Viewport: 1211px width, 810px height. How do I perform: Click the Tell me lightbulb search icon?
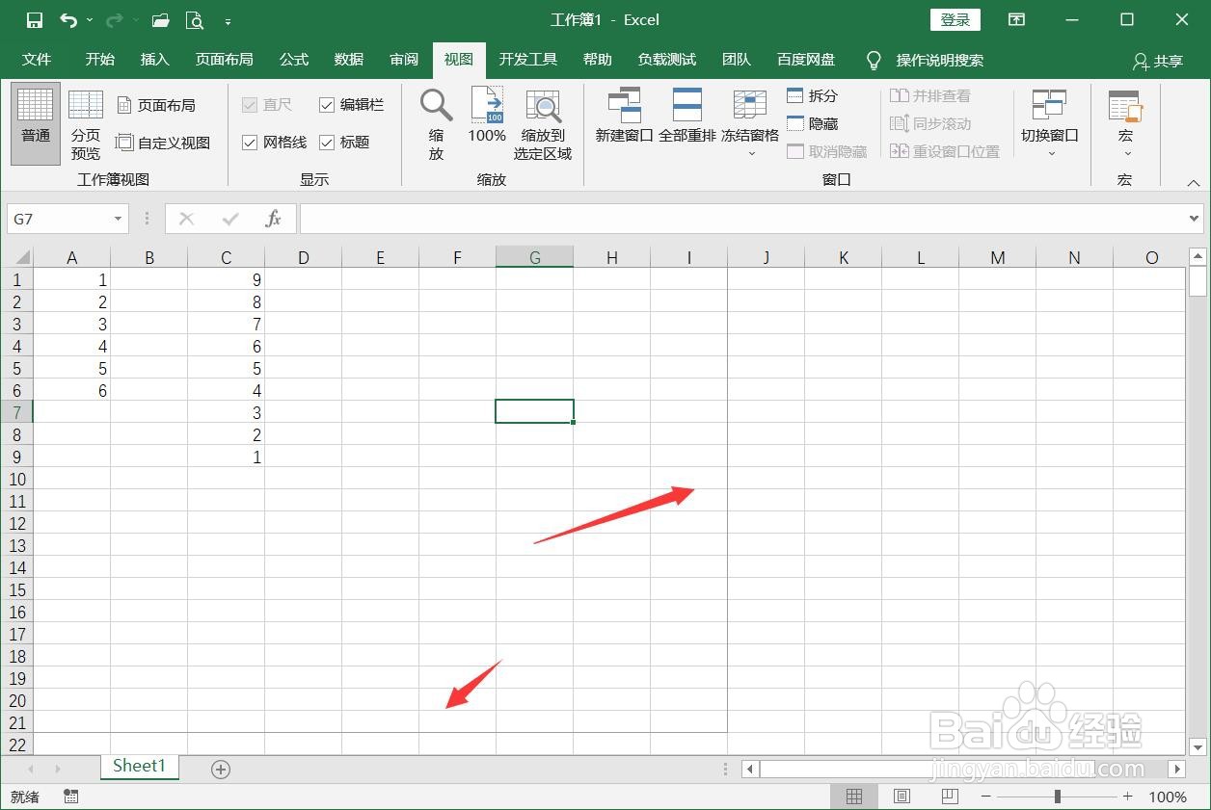(874, 60)
